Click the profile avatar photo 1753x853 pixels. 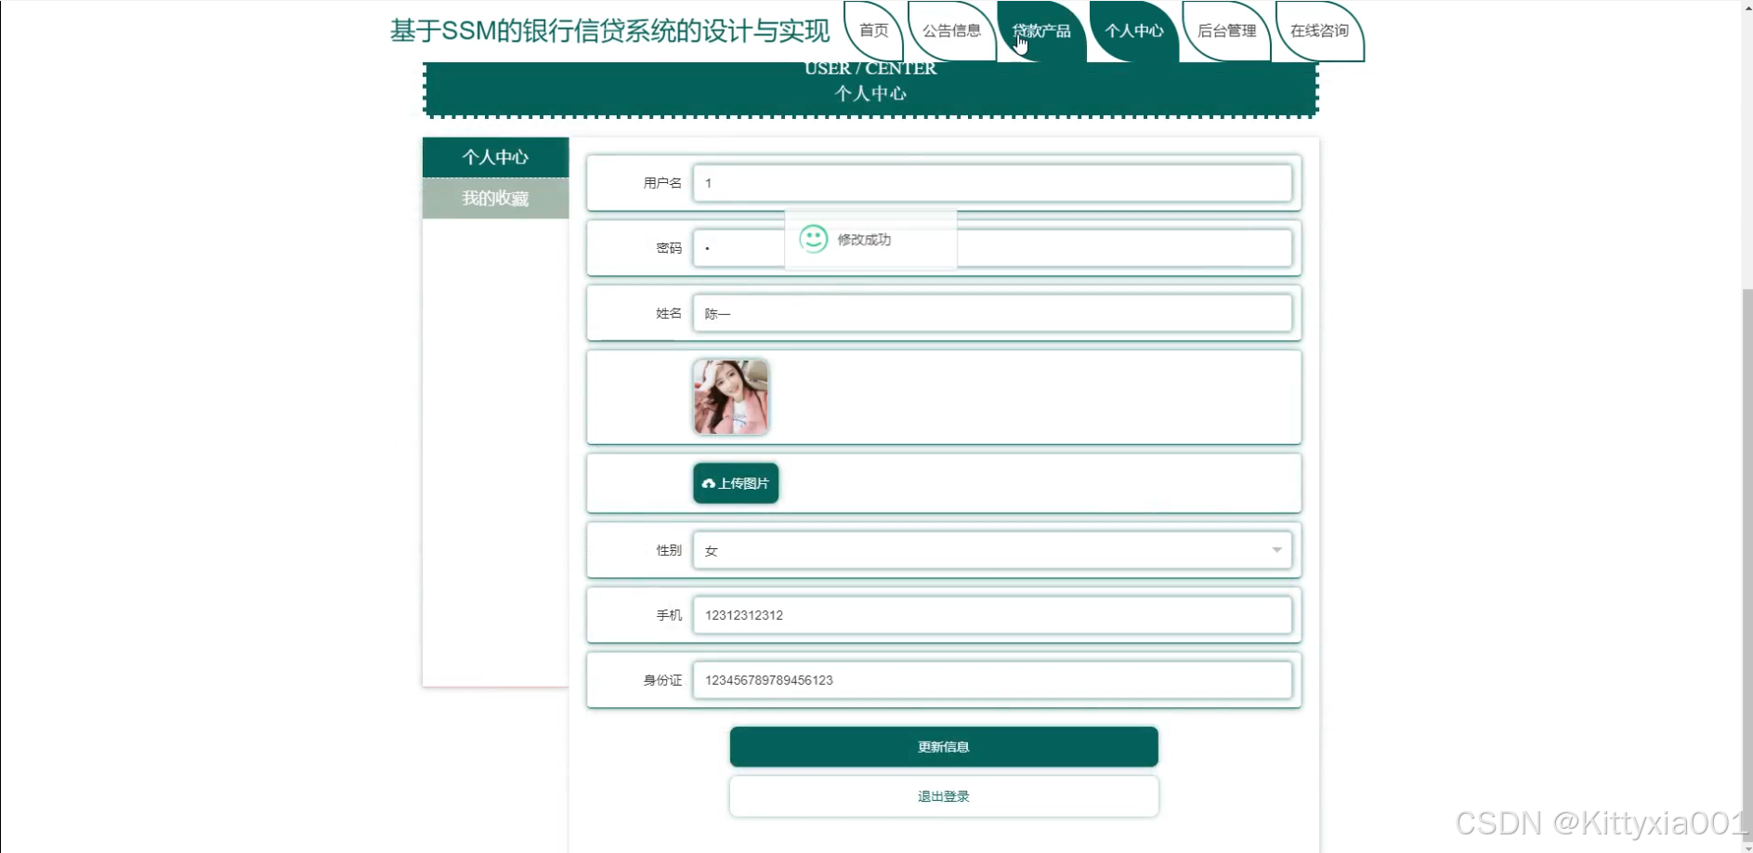tap(731, 398)
